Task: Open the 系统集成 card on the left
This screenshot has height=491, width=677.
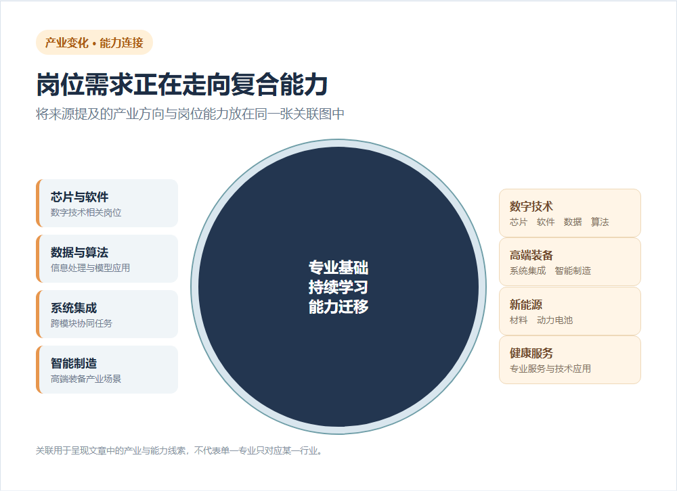Action: coord(107,314)
